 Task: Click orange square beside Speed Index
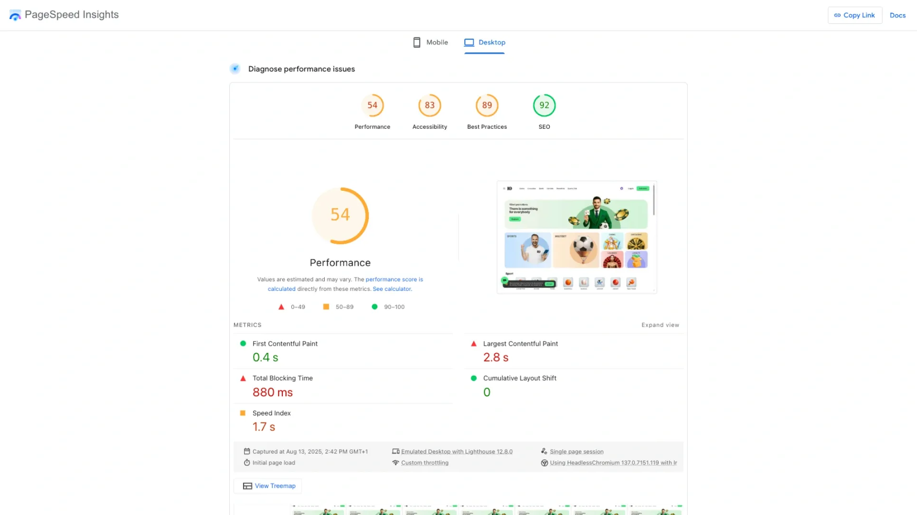coord(243,413)
